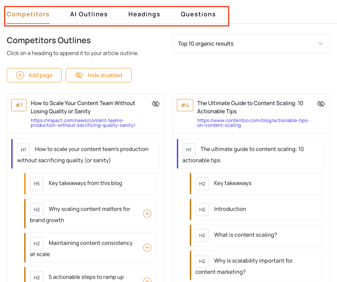Switch to the AI Outlines tab
The height and width of the screenshot is (282, 337).
pos(89,14)
